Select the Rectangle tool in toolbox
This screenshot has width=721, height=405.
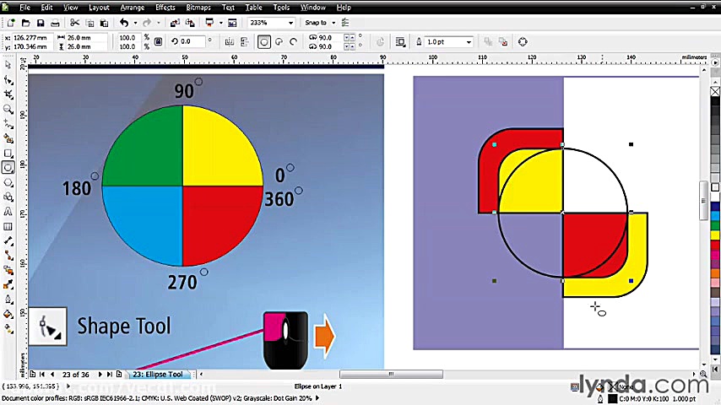pos(8,153)
